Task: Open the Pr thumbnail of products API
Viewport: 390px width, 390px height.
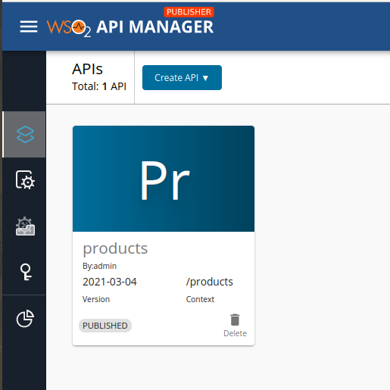Action: tap(164, 179)
